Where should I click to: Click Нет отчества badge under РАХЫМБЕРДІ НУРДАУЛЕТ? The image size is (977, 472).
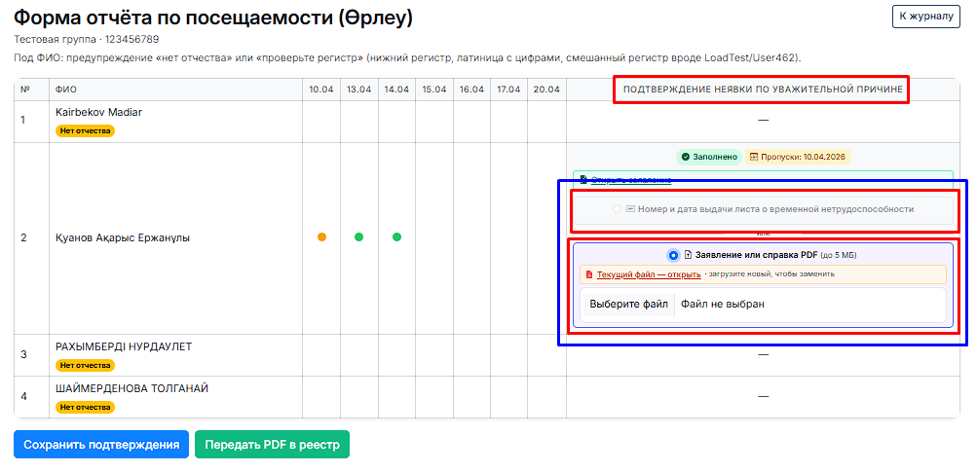(x=86, y=365)
